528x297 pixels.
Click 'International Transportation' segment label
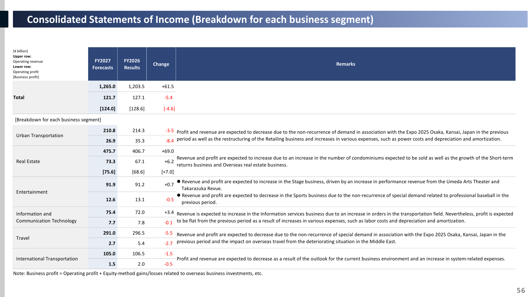coord(47,259)
